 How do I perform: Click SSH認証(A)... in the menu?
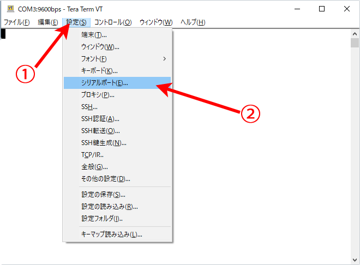(100, 119)
